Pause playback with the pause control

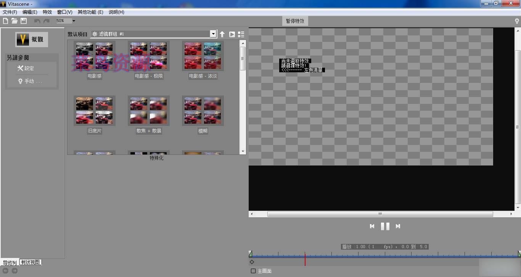pyautogui.click(x=385, y=226)
